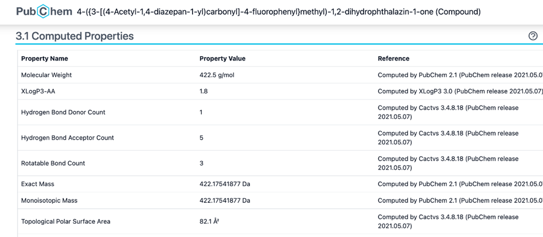Select the Property Value column header
This screenshot has height=237, width=543.
[x=222, y=58]
